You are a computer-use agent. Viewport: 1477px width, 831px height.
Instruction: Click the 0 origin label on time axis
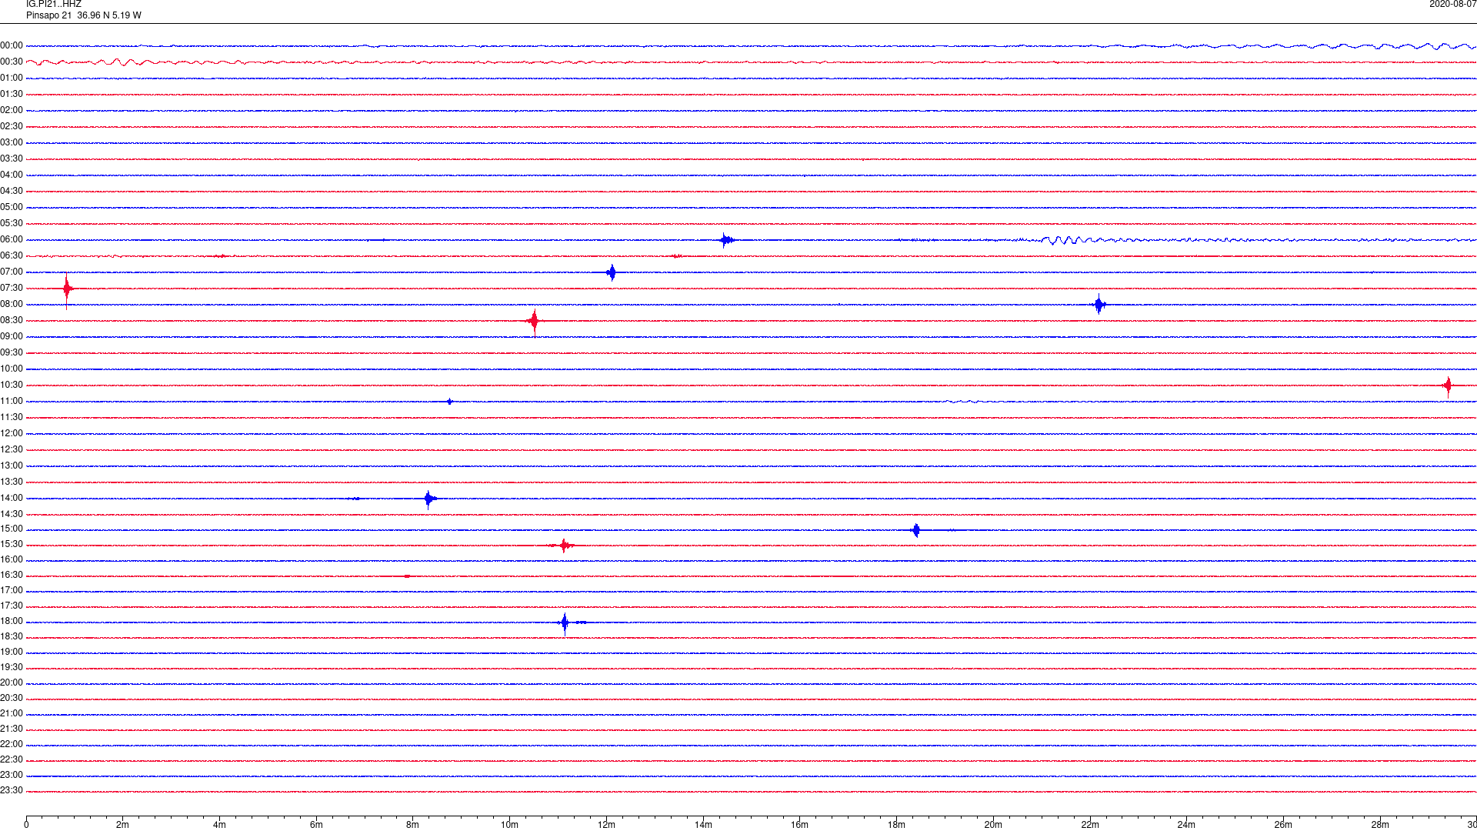click(26, 825)
